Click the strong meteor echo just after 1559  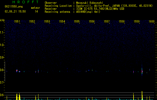(x=142, y=71)
